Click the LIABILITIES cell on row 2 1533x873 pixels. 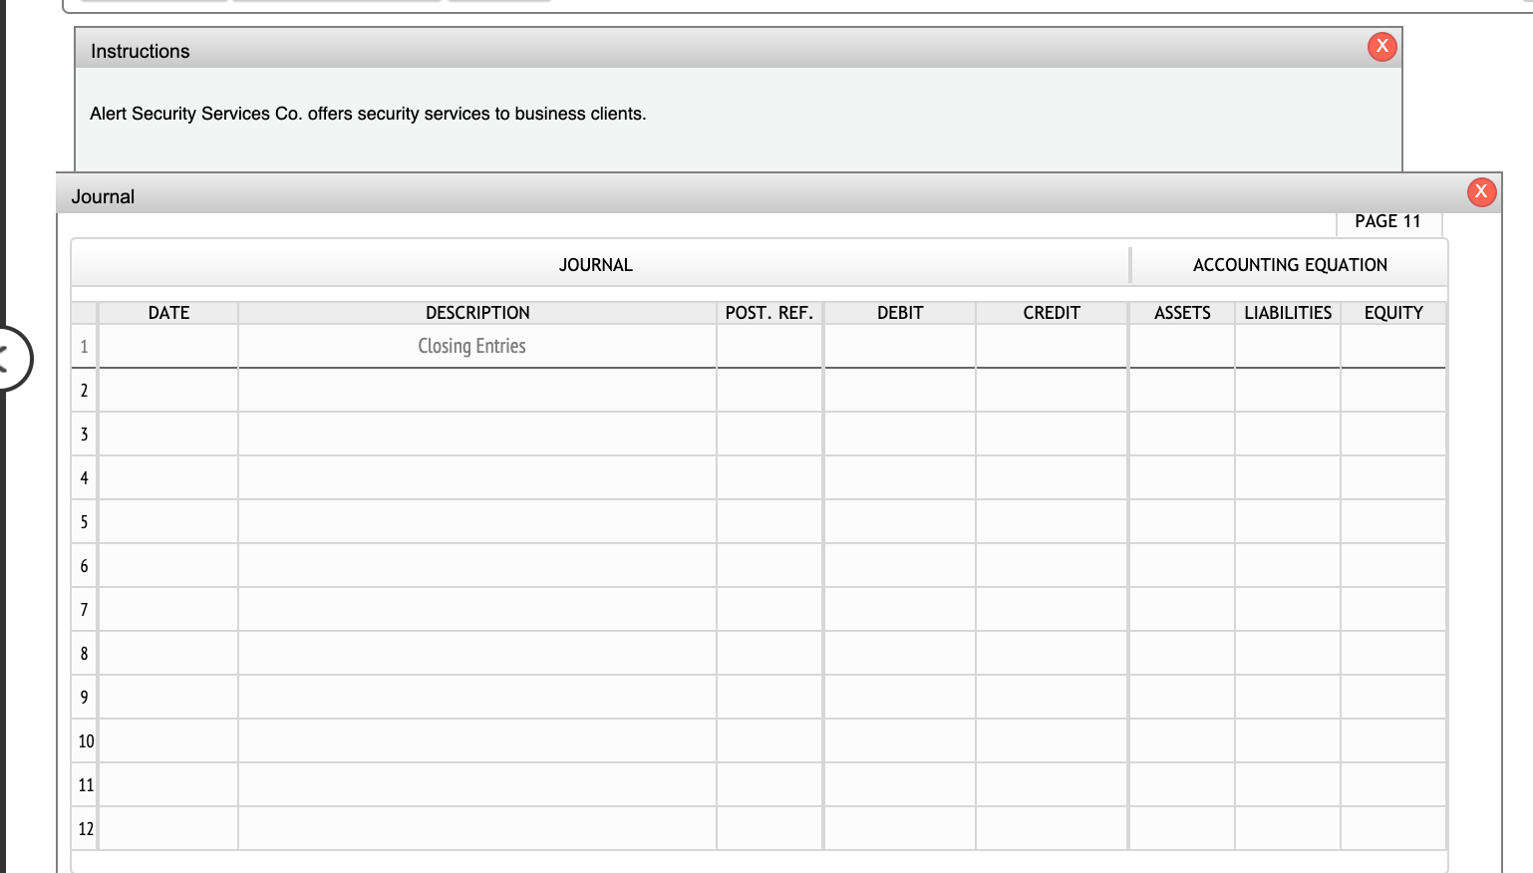(x=1287, y=390)
